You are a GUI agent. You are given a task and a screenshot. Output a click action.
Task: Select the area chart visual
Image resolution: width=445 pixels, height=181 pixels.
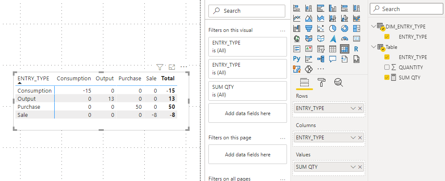click(309, 18)
